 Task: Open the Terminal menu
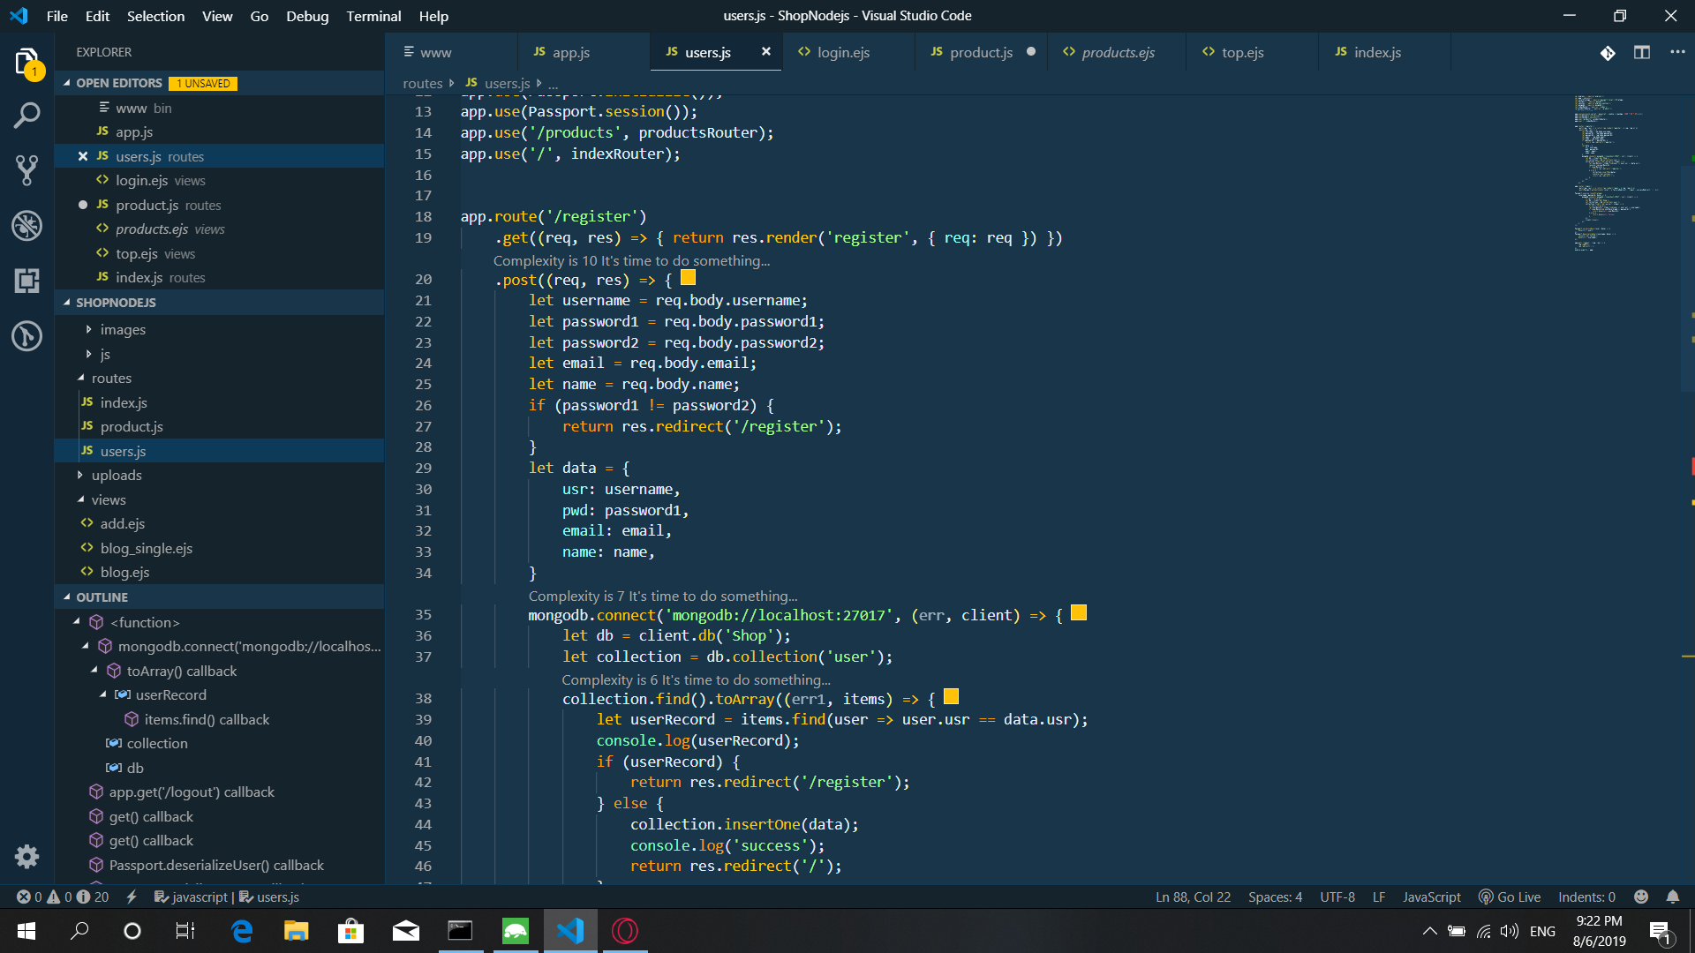(x=373, y=16)
